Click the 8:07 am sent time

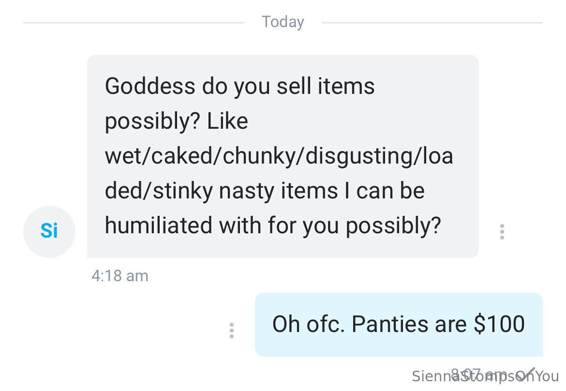click(477, 373)
